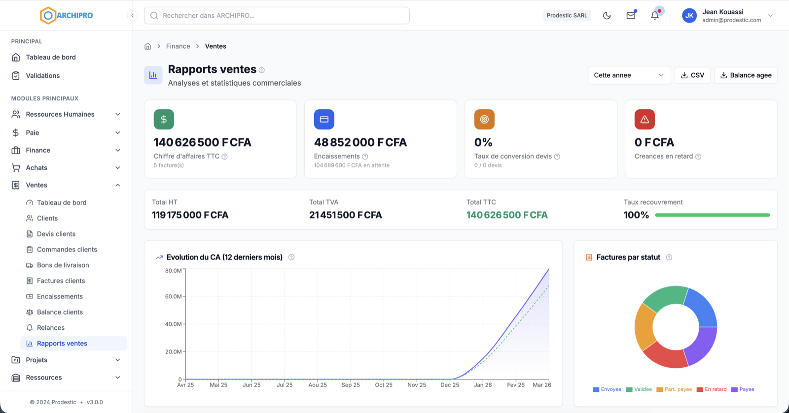Screen dimensions: 789x413
Task: Click the info icon next to Creances en retard
Action: point(698,157)
